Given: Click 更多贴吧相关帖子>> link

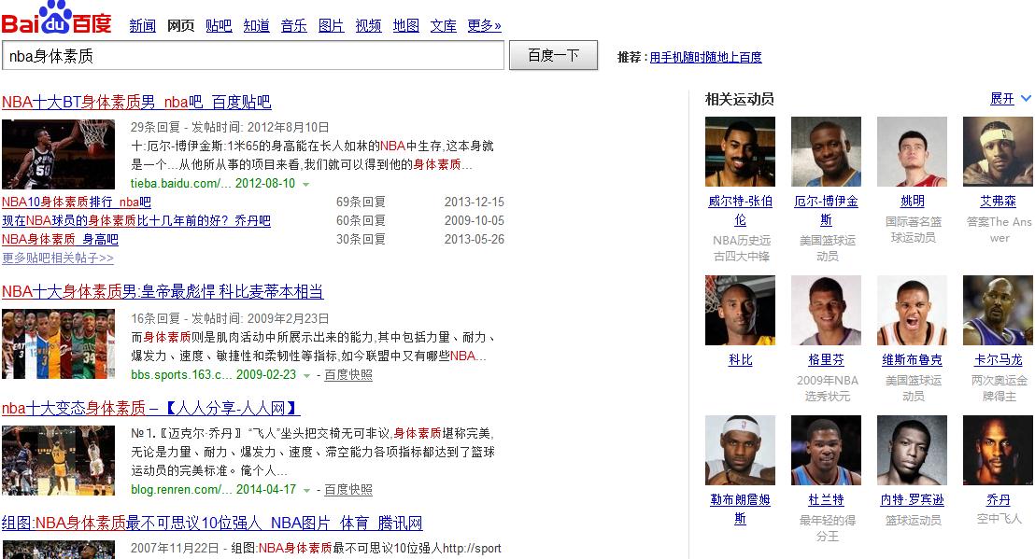Looking at the screenshot, I should tap(58, 258).
